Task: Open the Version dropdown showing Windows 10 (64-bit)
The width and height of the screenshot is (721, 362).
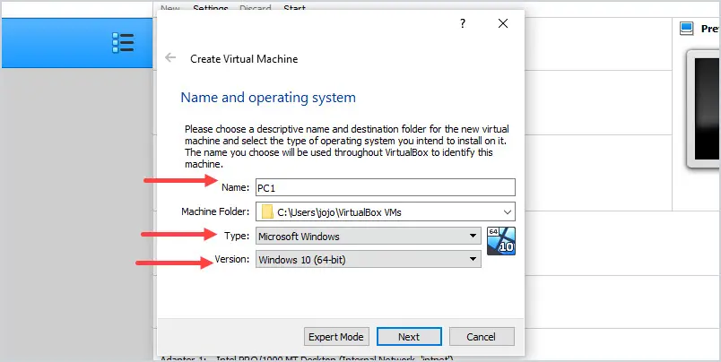Action: (369, 260)
